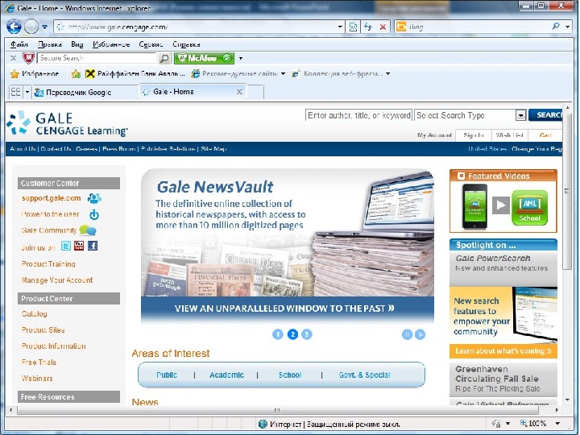Click the new tab blank button

[x=255, y=92]
